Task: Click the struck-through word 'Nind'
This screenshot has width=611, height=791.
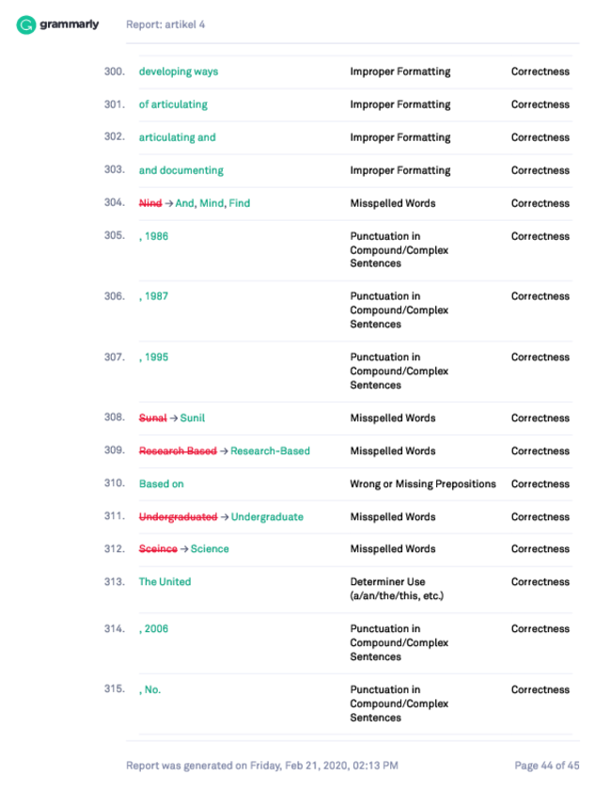Action: [150, 203]
